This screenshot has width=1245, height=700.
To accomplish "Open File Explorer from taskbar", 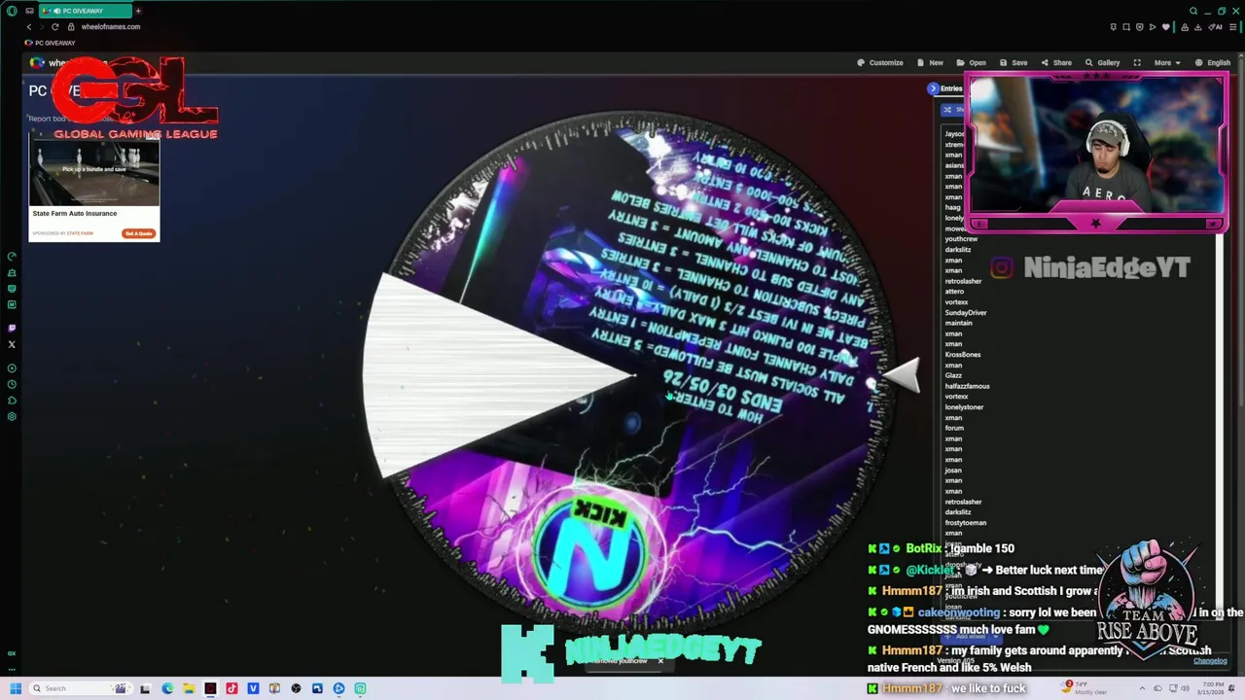I will click(189, 688).
